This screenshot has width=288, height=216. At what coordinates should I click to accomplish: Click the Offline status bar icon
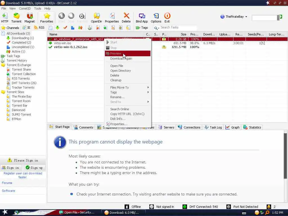coord(127,207)
